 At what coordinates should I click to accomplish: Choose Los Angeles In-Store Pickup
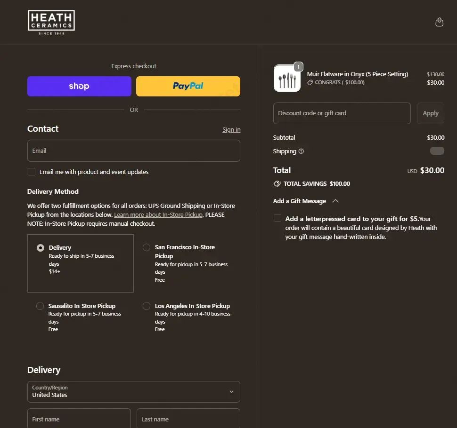(x=147, y=306)
